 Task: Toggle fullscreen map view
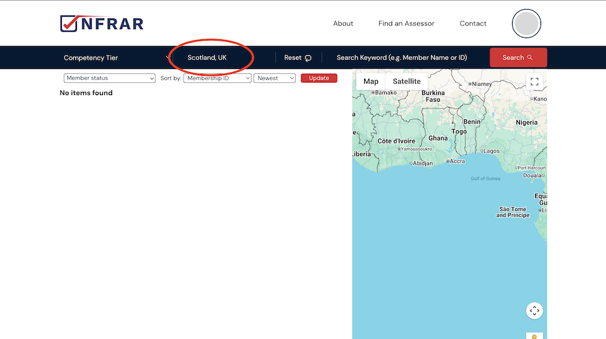[534, 82]
